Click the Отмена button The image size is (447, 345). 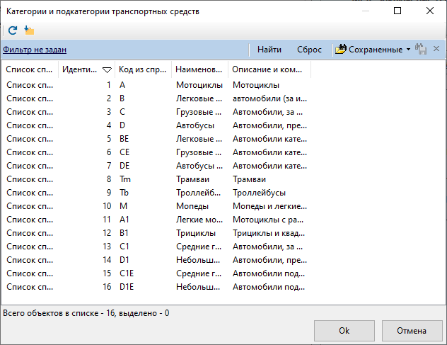[x=412, y=330]
